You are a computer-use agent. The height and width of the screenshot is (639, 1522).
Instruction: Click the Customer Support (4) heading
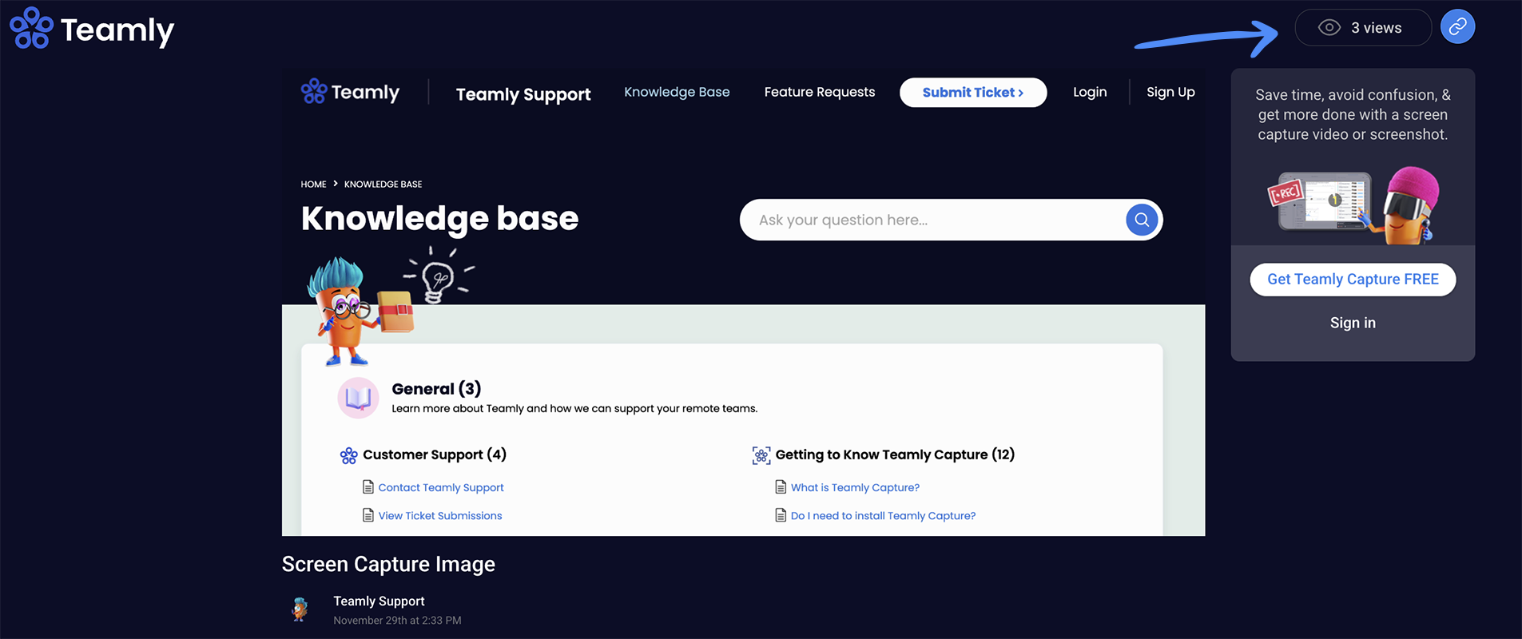(435, 454)
